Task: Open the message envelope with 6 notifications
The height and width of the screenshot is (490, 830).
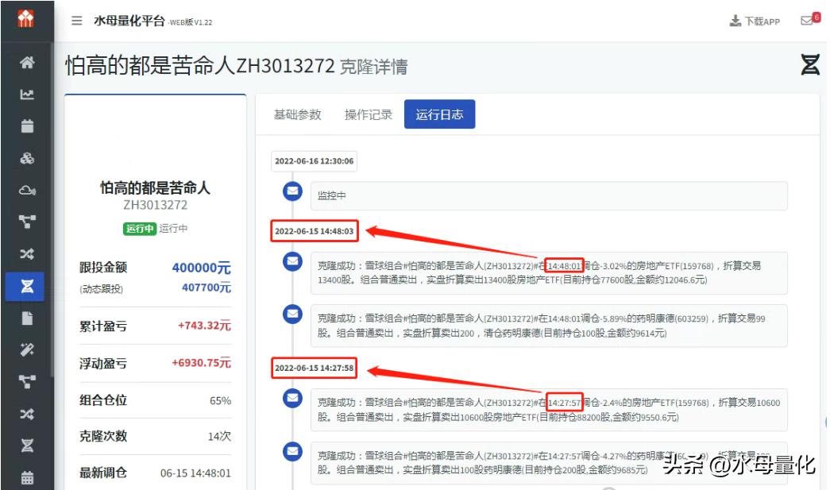Action: [809, 21]
